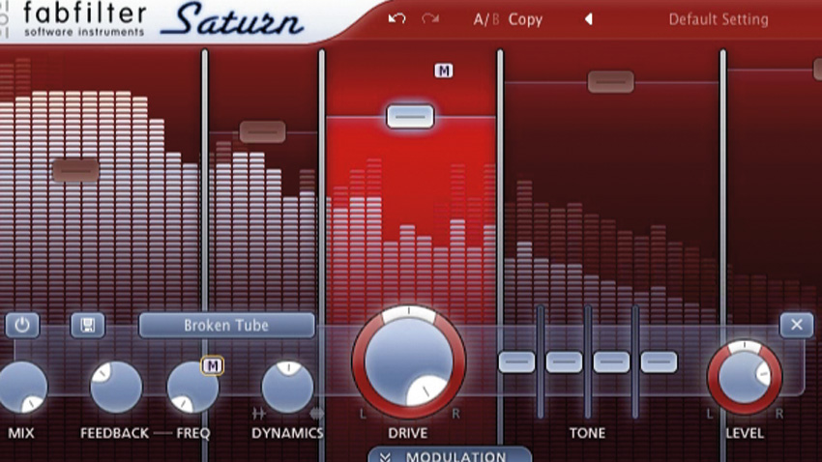Viewport: 822px width, 462px height.
Task: Go to previous preset with the left arrow
Action: (x=589, y=19)
